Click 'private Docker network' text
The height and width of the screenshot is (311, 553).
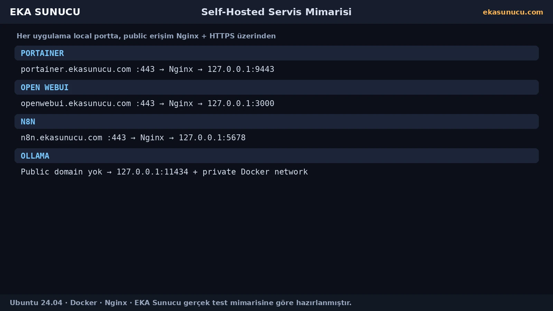tap(255, 172)
